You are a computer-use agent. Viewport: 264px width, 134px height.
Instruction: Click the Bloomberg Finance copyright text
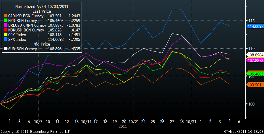(x=36, y=131)
